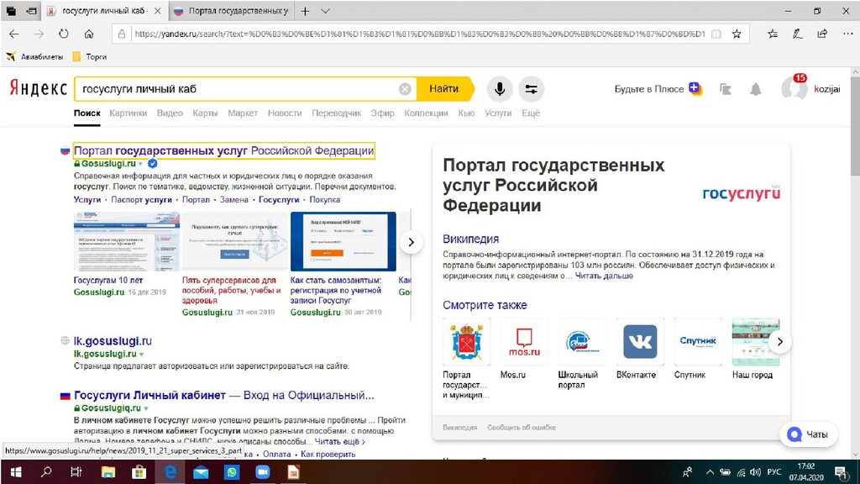860x484 pixels.
Task: Click the browser address bar
Action: coord(420,34)
